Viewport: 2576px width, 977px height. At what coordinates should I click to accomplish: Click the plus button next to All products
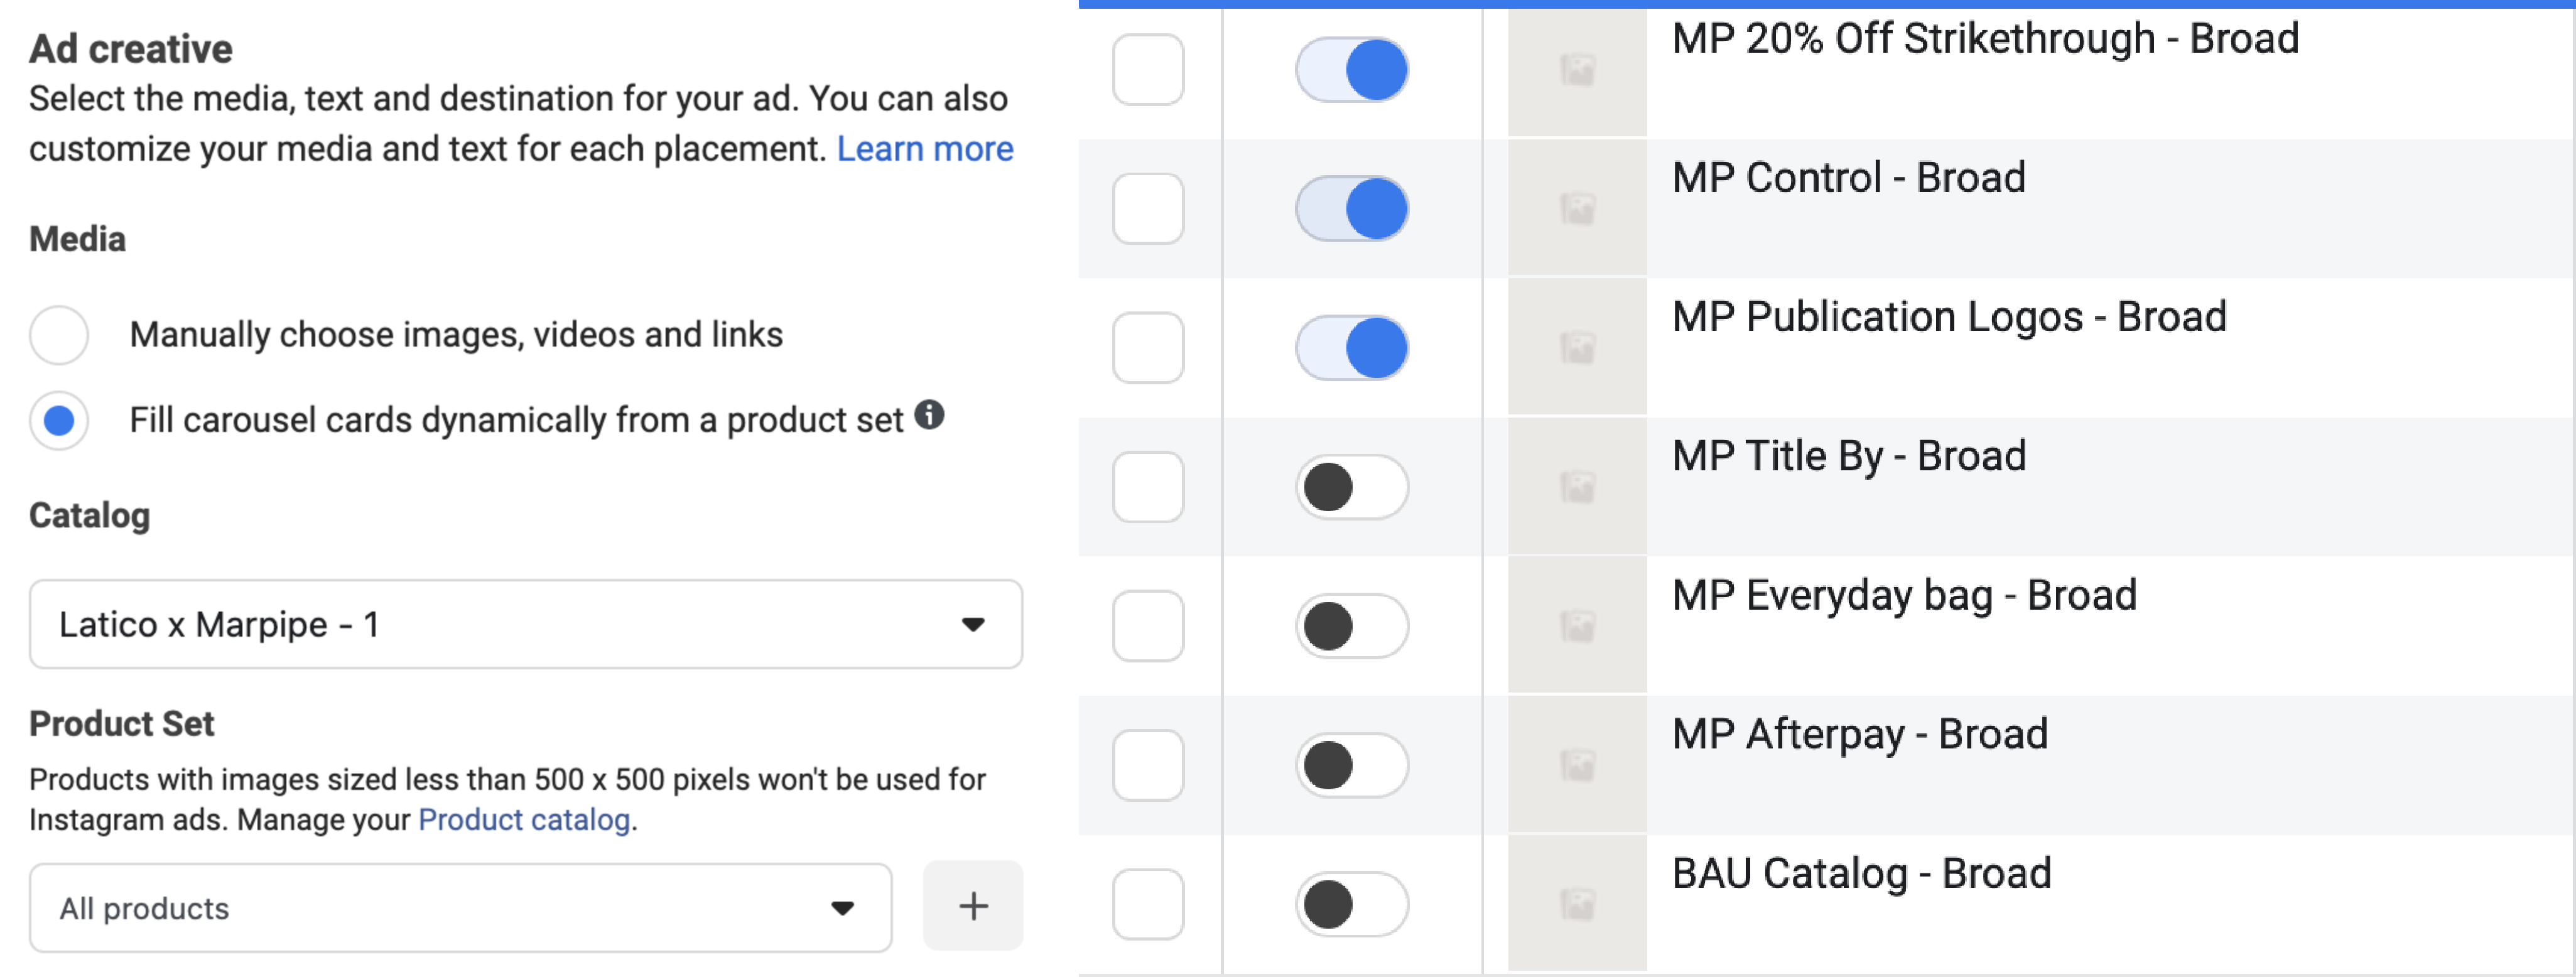coord(972,906)
